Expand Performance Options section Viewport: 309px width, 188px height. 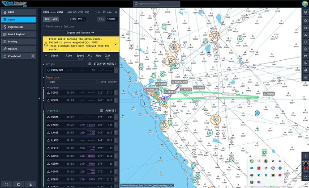point(59,26)
